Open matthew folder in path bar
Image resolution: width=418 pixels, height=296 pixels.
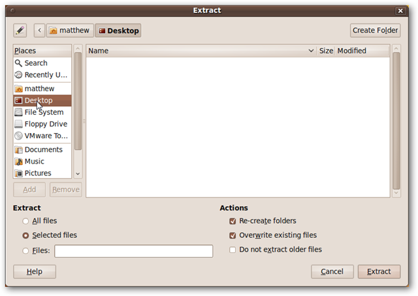coord(70,31)
